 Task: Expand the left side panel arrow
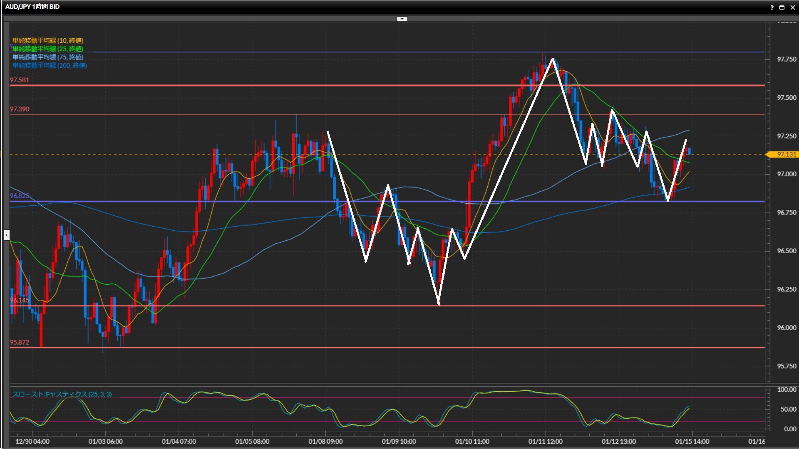[x=7, y=235]
